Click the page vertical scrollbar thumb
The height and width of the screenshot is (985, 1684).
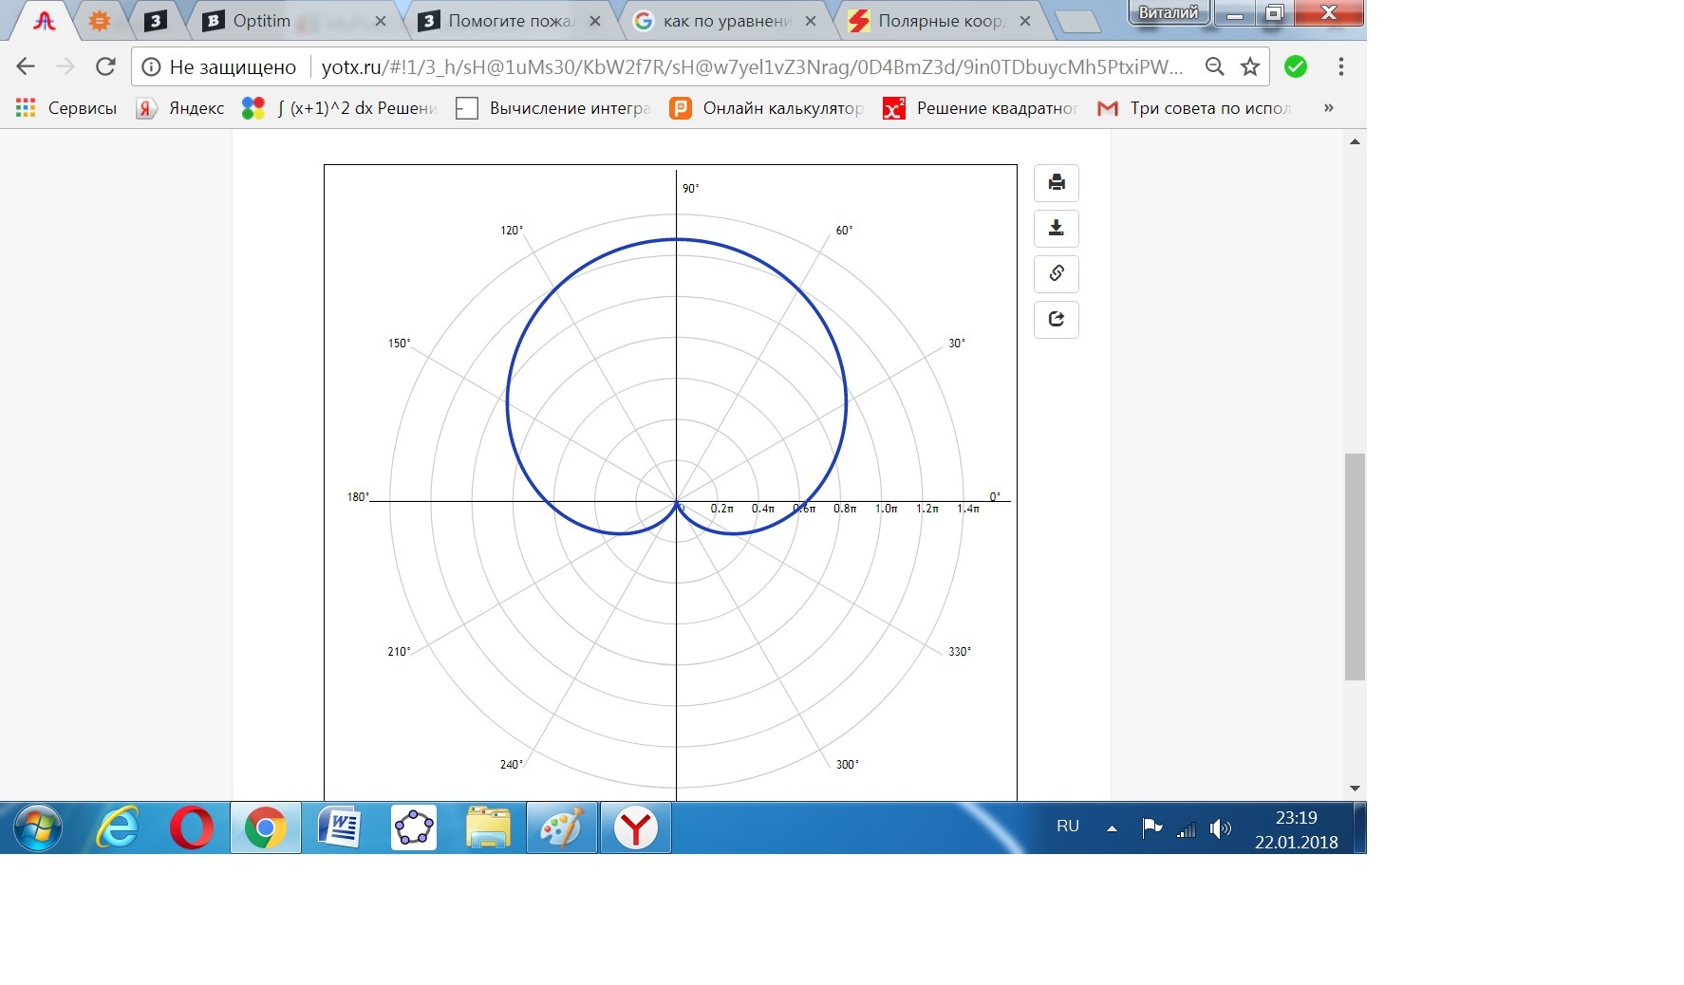[1355, 567]
